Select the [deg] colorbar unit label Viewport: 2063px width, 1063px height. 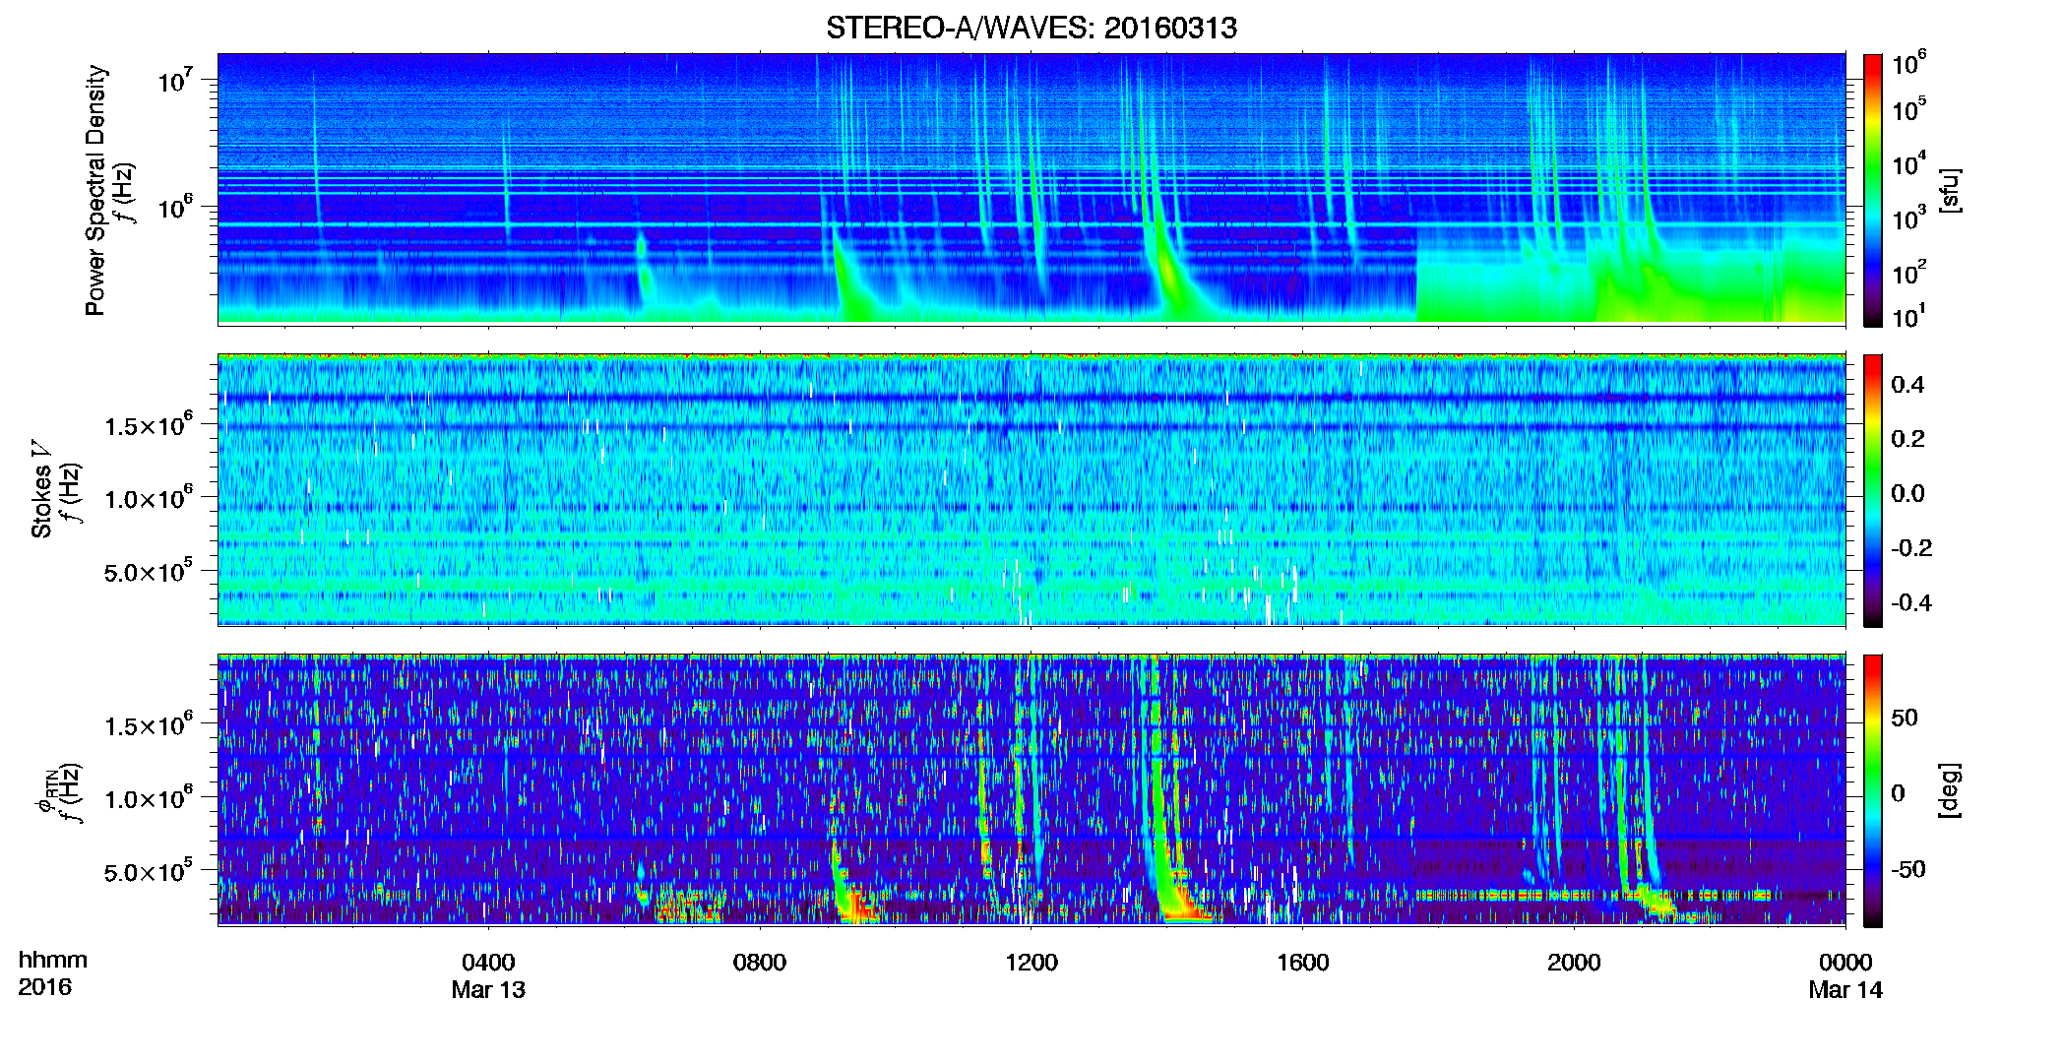click(x=1950, y=790)
